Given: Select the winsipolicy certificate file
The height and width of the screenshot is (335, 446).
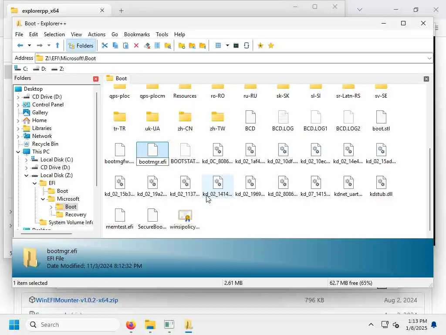Looking at the screenshot, I should 185,219.
